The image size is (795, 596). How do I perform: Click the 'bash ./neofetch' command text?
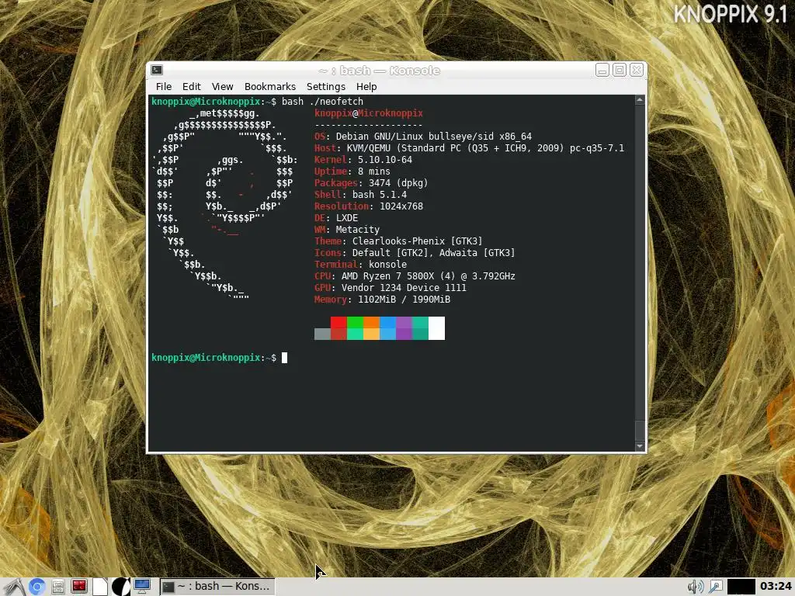[322, 102]
